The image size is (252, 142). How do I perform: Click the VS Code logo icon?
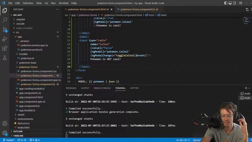(4, 3)
